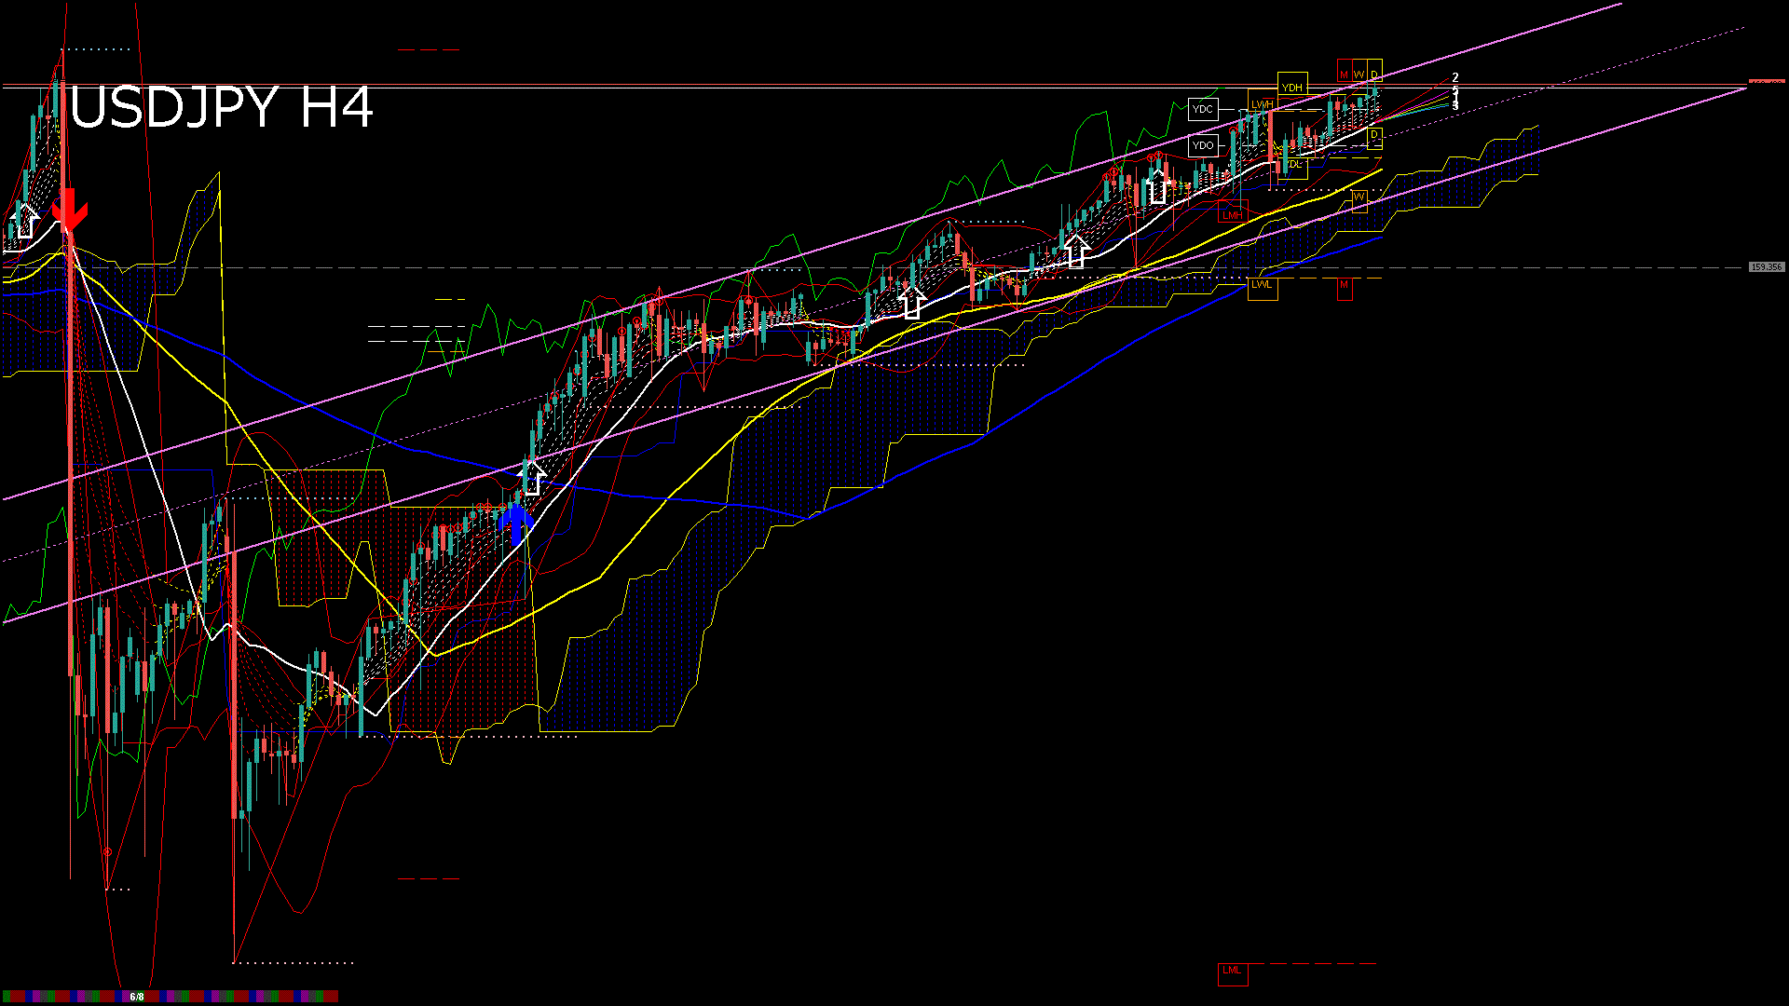Select the YDO level label
The width and height of the screenshot is (1789, 1006).
coord(1203,145)
